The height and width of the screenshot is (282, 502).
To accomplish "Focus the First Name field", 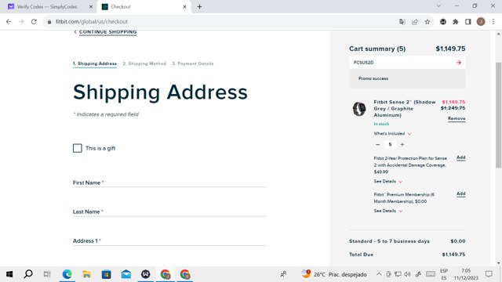I will point(169,183).
